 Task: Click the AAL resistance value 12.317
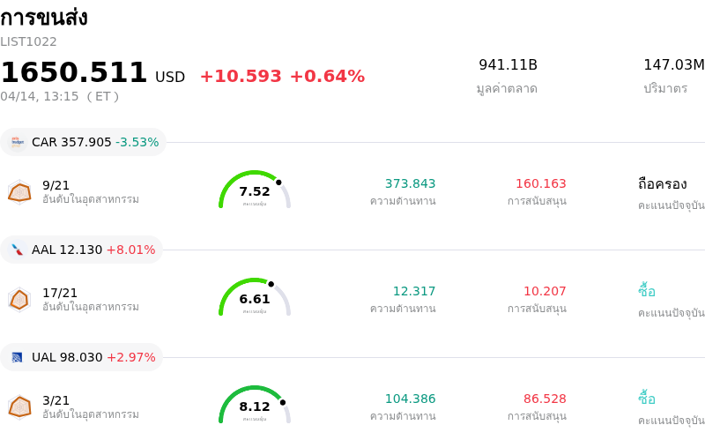click(413, 291)
